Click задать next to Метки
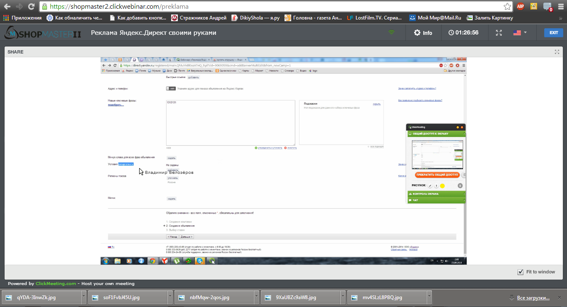567x307 pixels. click(172, 199)
